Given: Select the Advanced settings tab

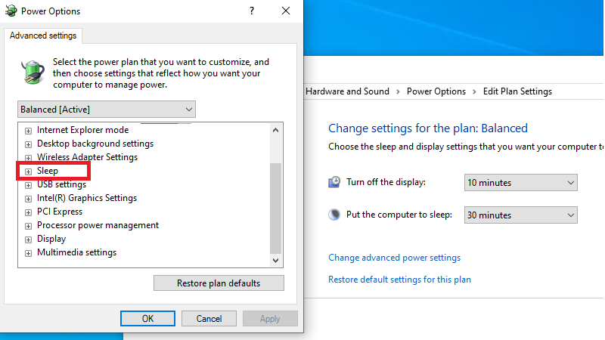Looking at the screenshot, I should coord(43,36).
